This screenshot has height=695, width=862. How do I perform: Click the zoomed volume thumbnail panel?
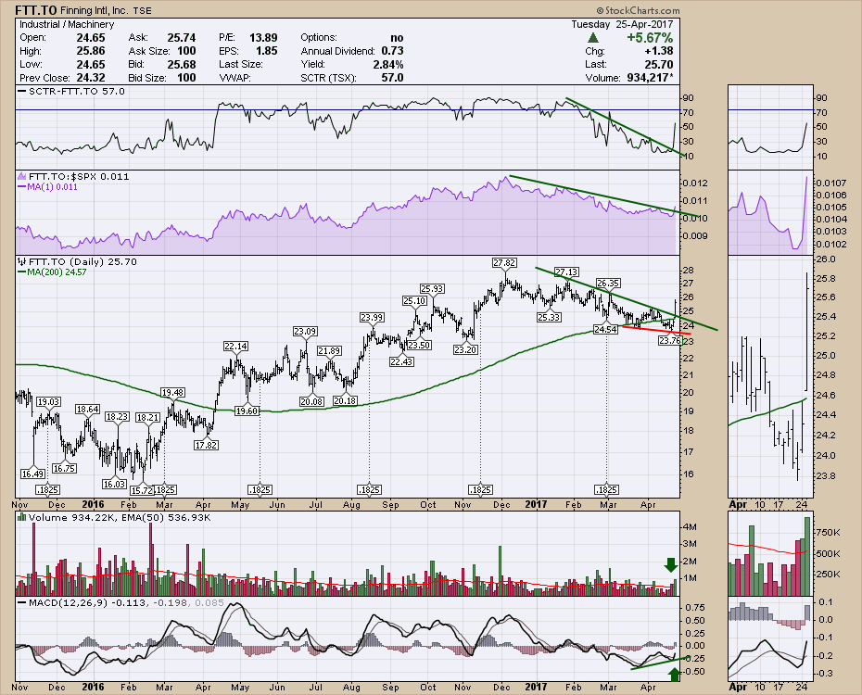pos(770,554)
